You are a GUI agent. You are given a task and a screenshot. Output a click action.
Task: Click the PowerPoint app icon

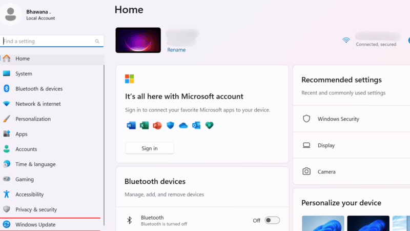point(157,125)
